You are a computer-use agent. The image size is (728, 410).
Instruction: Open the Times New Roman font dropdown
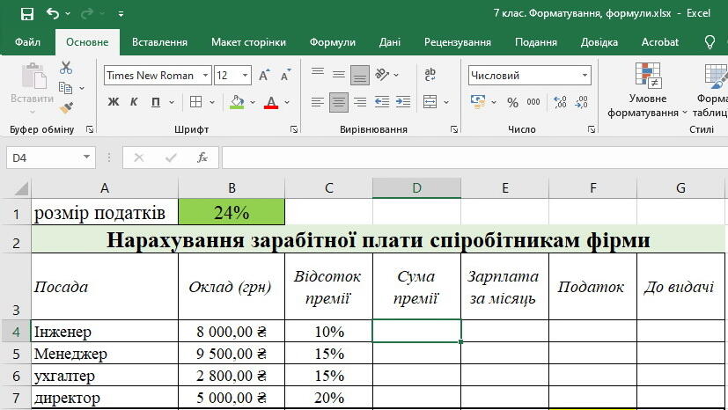pos(205,75)
